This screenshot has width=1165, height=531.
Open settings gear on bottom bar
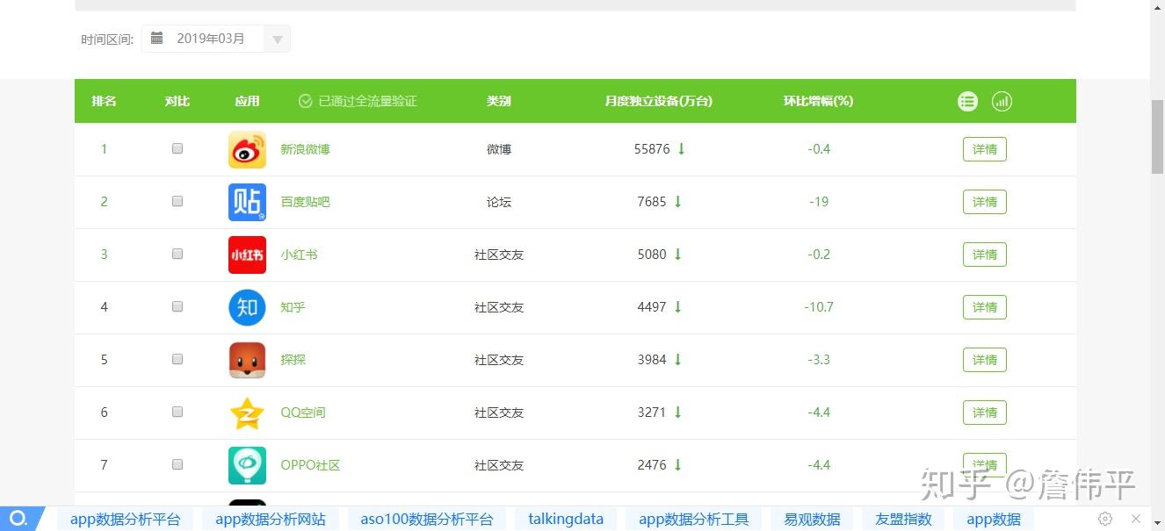1105,519
